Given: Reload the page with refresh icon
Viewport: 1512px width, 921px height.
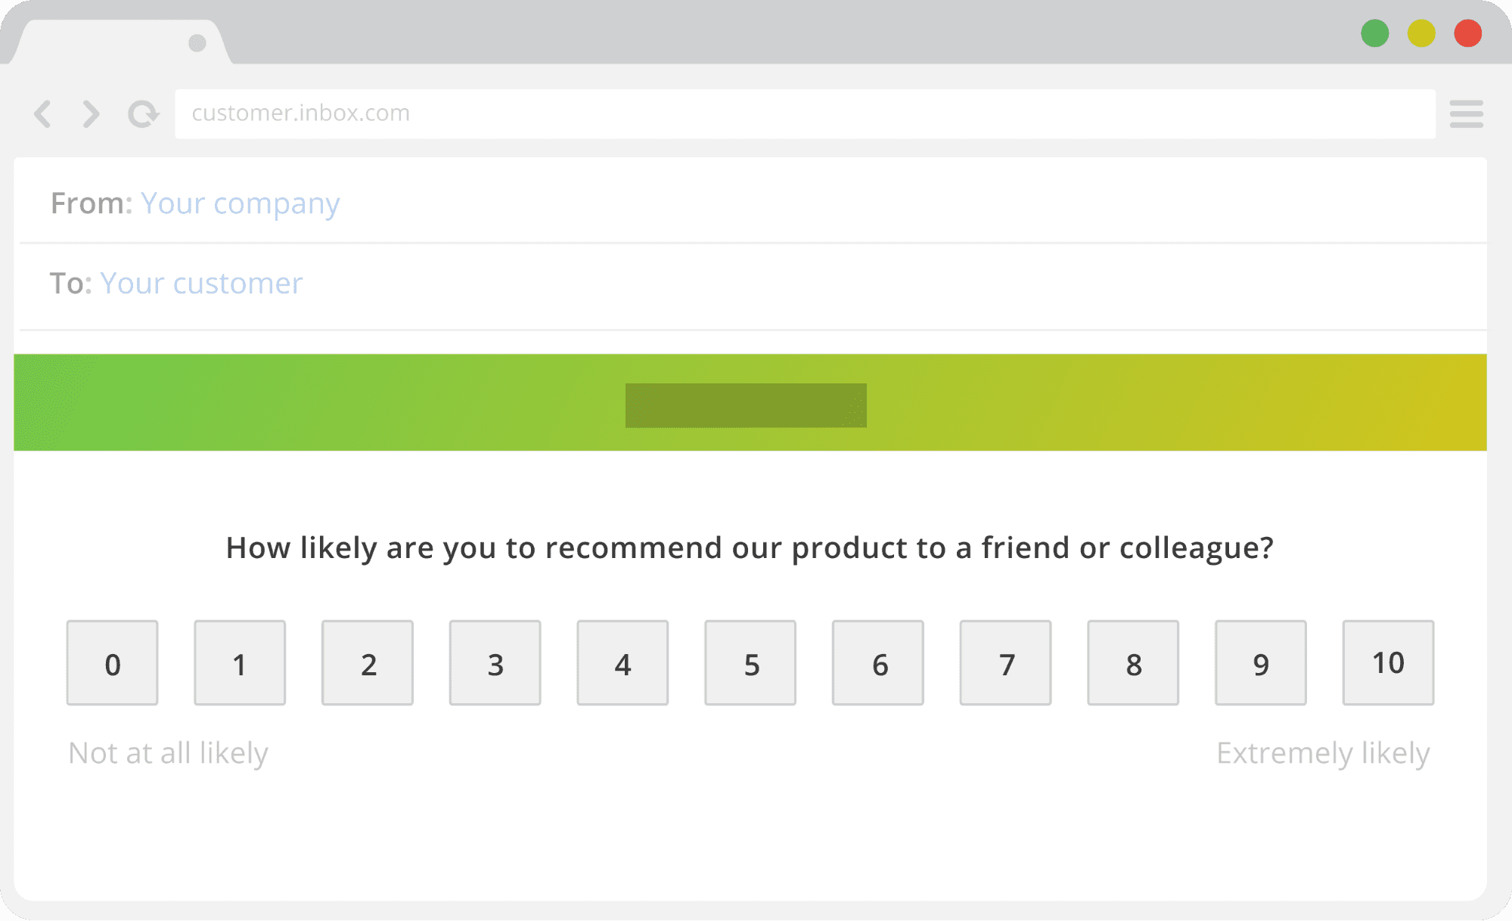Looking at the screenshot, I should [142, 114].
